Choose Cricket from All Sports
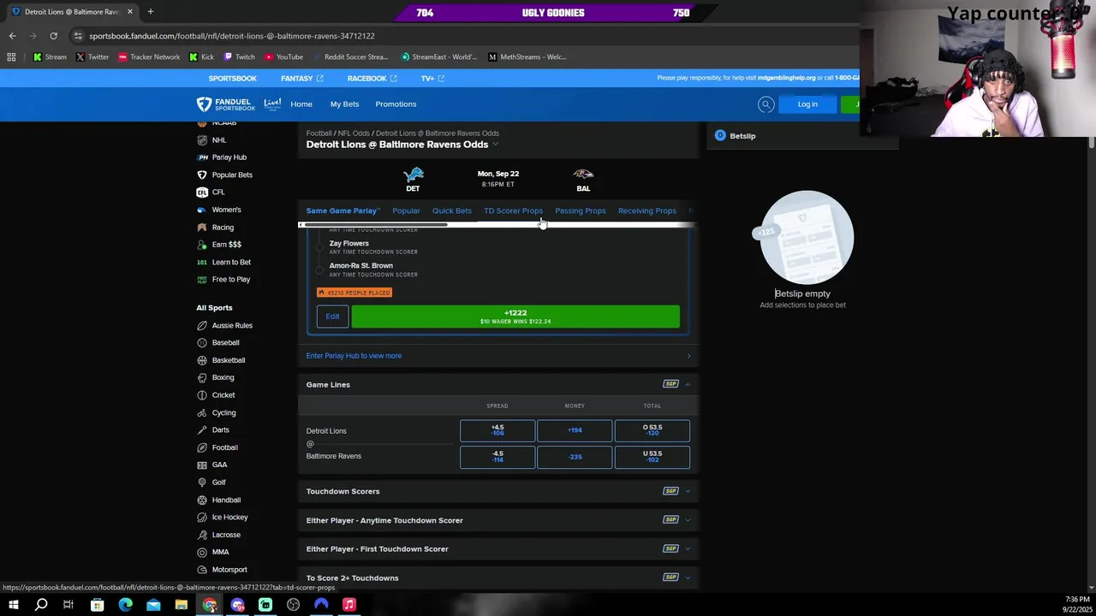The height and width of the screenshot is (616, 1096). 223,395
